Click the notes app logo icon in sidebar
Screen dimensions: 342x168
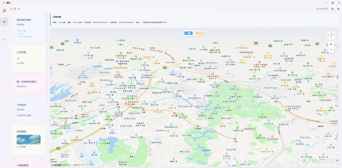click(4, 10)
